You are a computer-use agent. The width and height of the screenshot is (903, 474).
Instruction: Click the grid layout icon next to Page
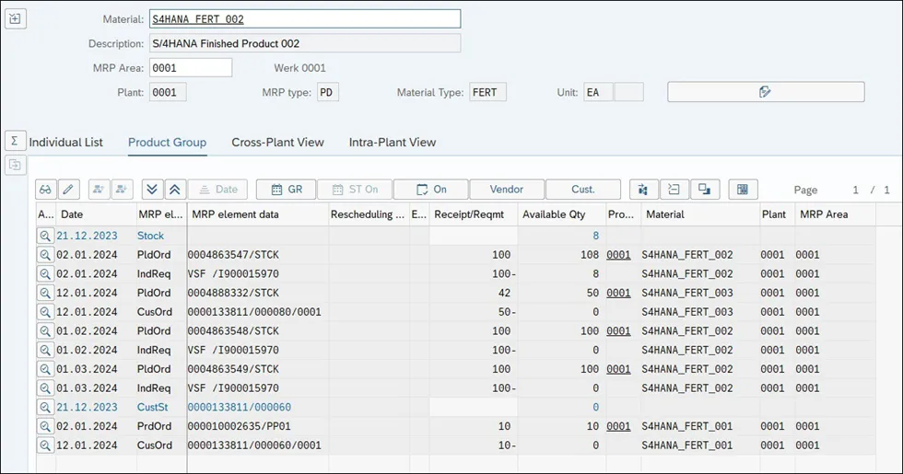point(743,190)
